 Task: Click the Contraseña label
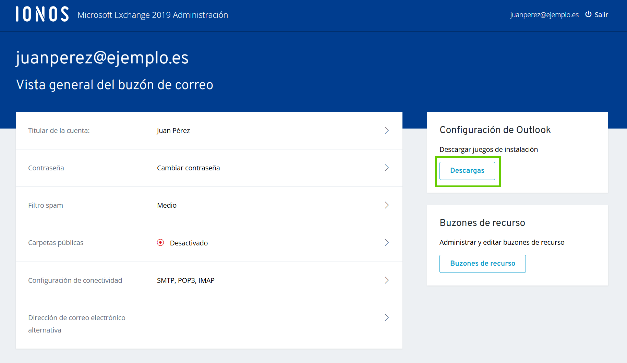[x=46, y=168]
